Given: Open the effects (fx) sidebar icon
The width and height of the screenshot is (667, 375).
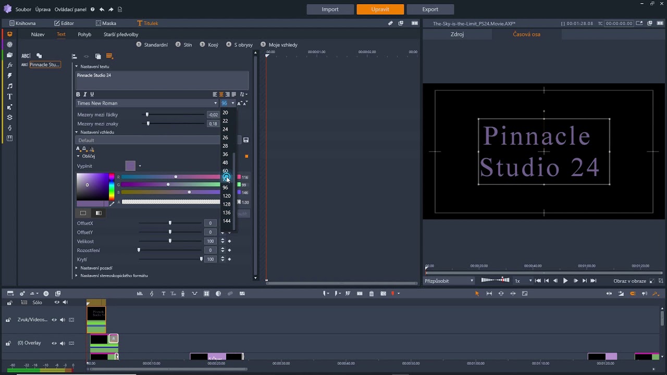Looking at the screenshot, I should (x=9, y=65).
